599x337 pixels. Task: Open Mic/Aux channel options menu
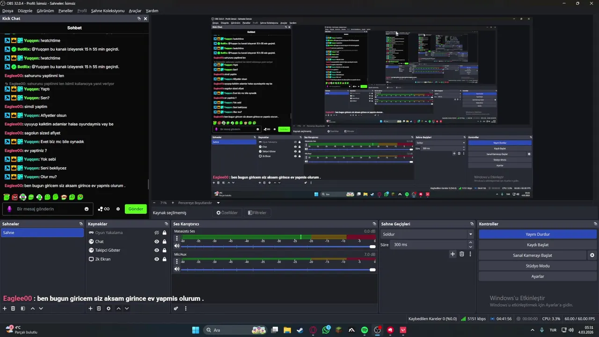pos(176,261)
